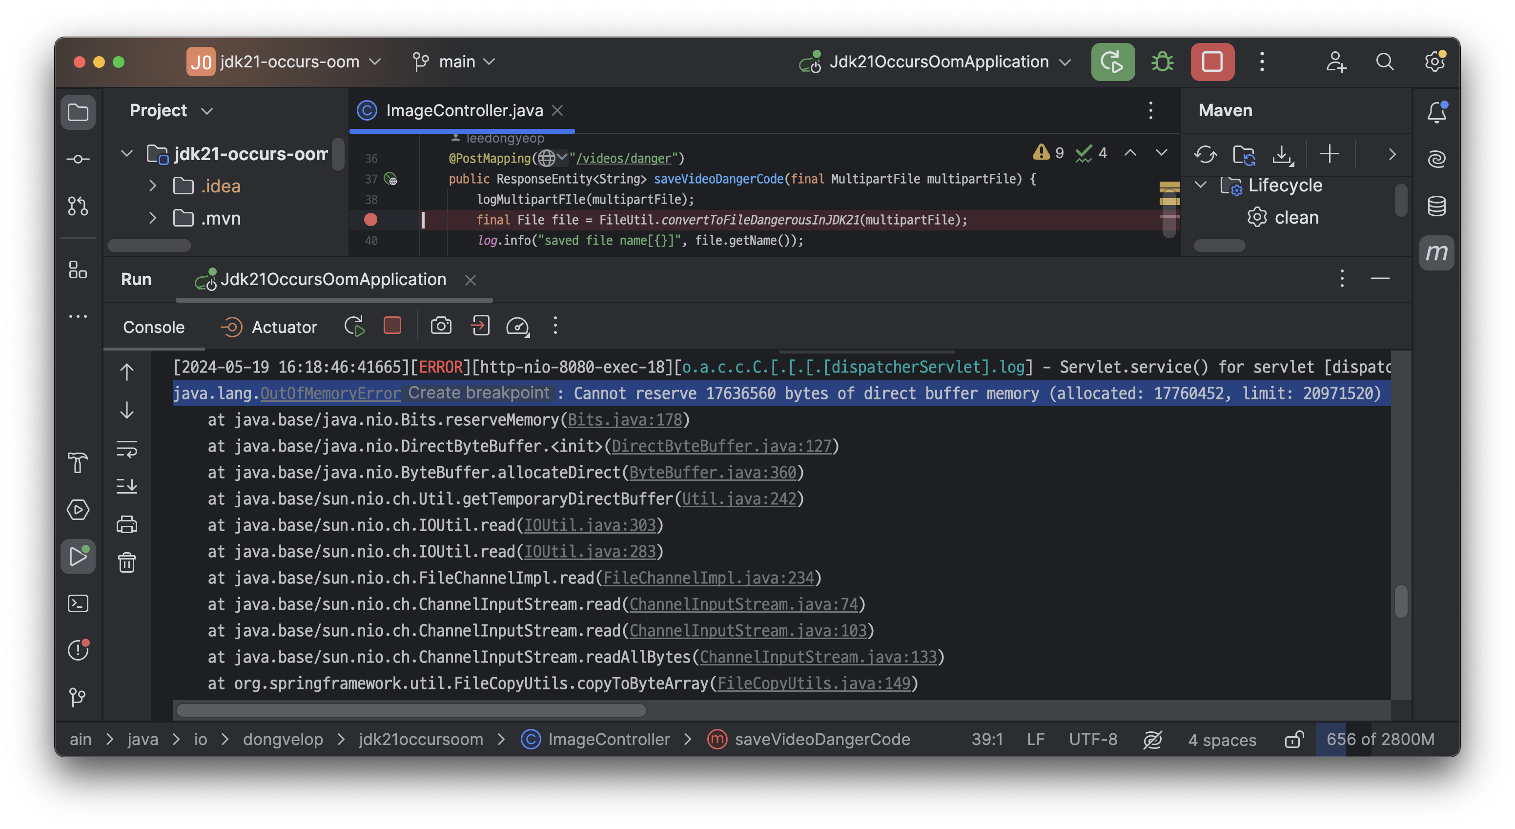This screenshot has height=829, width=1515.
Task: Open the profiler gauge icon in Run toolbar
Action: point(517,326)
